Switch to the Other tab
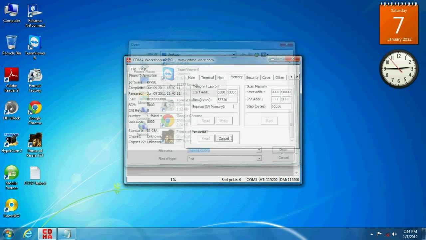The height and width of the screenshot is (240, 426). click(x=280, y=78)
